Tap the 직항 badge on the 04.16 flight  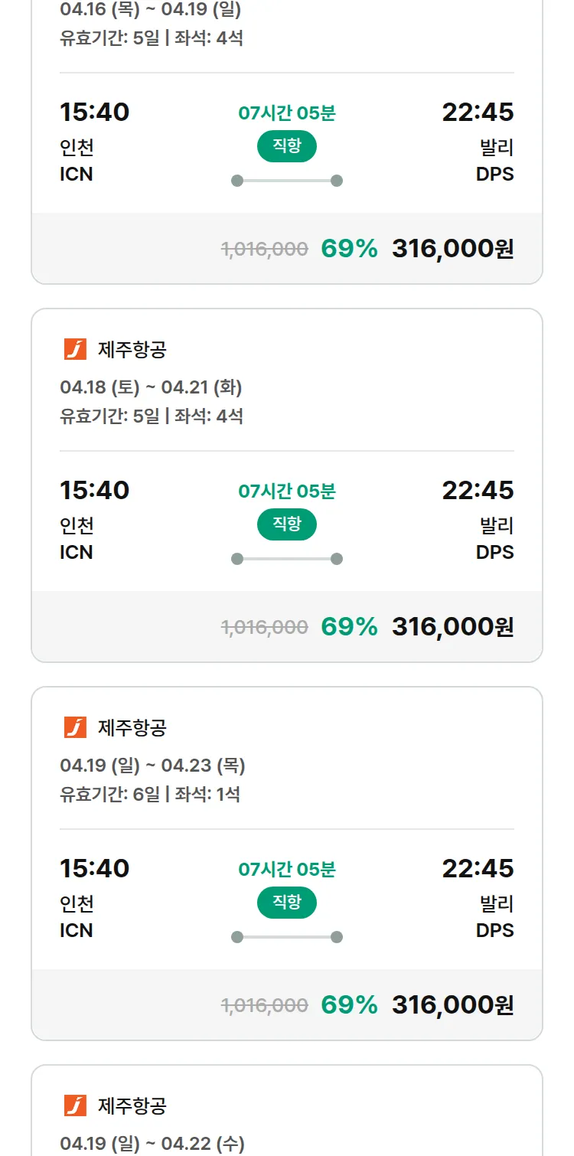pos(286,146)
